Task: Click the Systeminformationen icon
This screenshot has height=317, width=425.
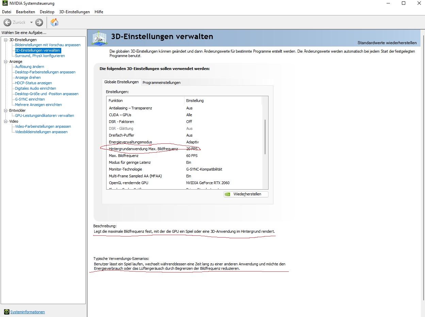Action: point(7,312)
